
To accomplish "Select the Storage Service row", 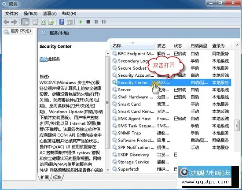I will point(144,162).
